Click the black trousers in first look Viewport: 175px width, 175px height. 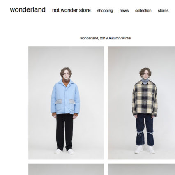64,132
